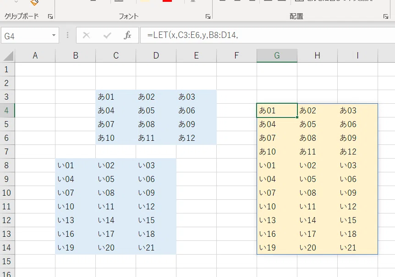Viewport: 395px width, 277px height.
Task: Click the Insert Function fx icon
Action: (127, 35)
